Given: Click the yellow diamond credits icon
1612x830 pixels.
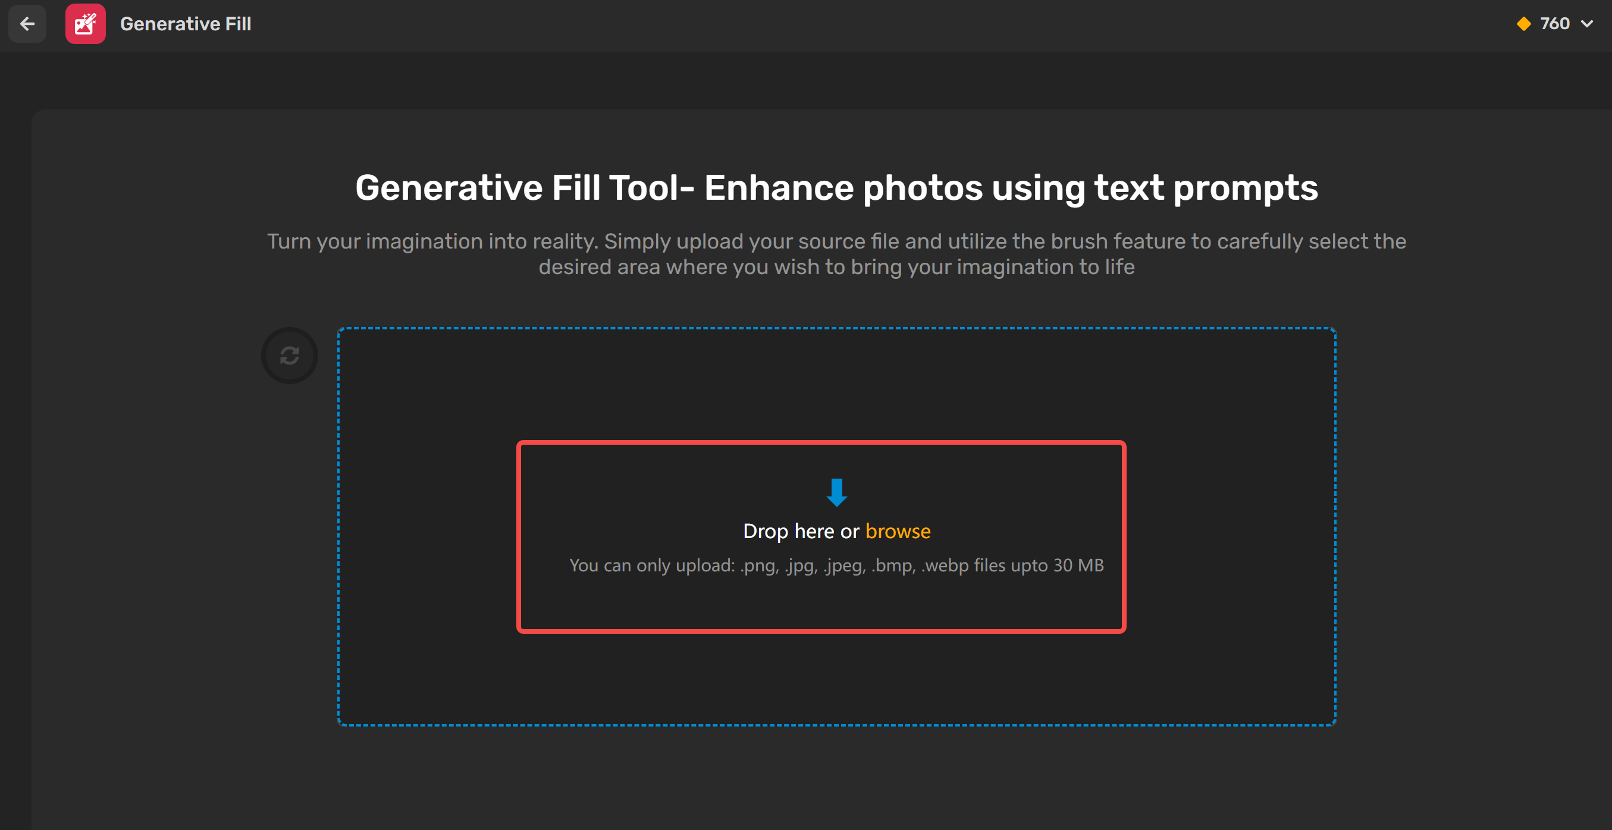Looking at the screenshot, I should click(1525, 24).
